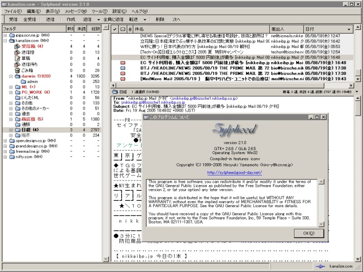
Task: Click the Sylpheed logo in about dialog
Action: [x=235, y=129]
